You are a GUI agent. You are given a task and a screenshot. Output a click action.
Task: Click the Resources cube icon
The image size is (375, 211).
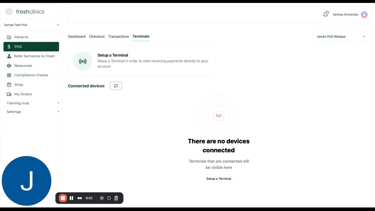[x=9, y=66]
